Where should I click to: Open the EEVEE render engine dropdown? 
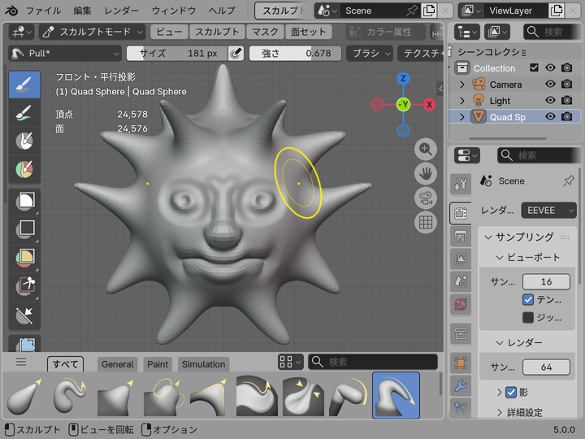coord(548,211)
